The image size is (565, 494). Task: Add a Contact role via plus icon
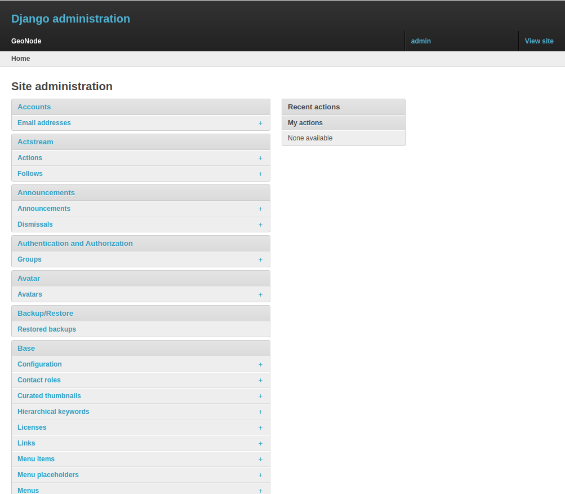(260, 380)
